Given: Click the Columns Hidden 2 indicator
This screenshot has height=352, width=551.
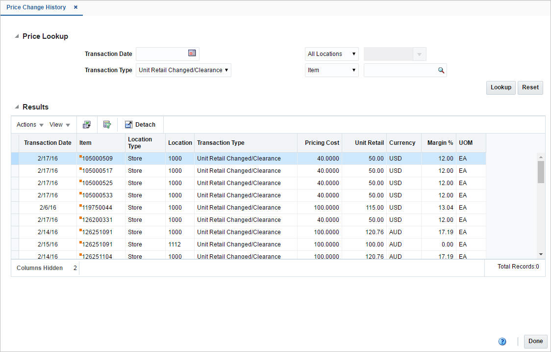Looking at the screenshot, I should pos(47,268).
